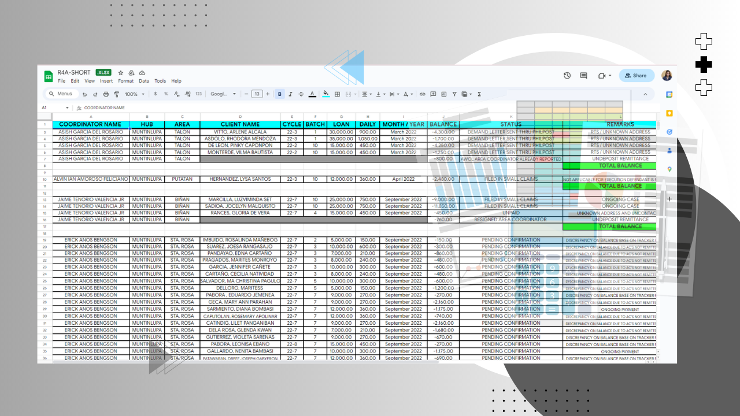The image size is (740, 416).
Task: Open the 100% zoom dropdown
Action: click(x=134, y=94)
